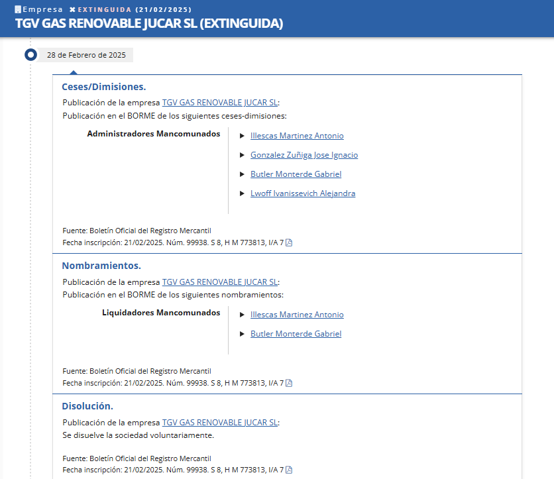
Task: Click the Ceses/Dimisiones heading
Action: [104, 87]
